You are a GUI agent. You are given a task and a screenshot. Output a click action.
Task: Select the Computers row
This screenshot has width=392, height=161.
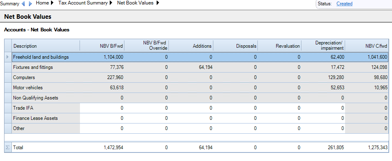(x=197, y=77)
